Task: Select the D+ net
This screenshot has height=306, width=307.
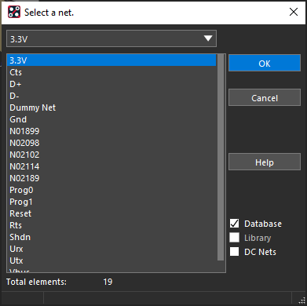Action: tap(111, 84)
